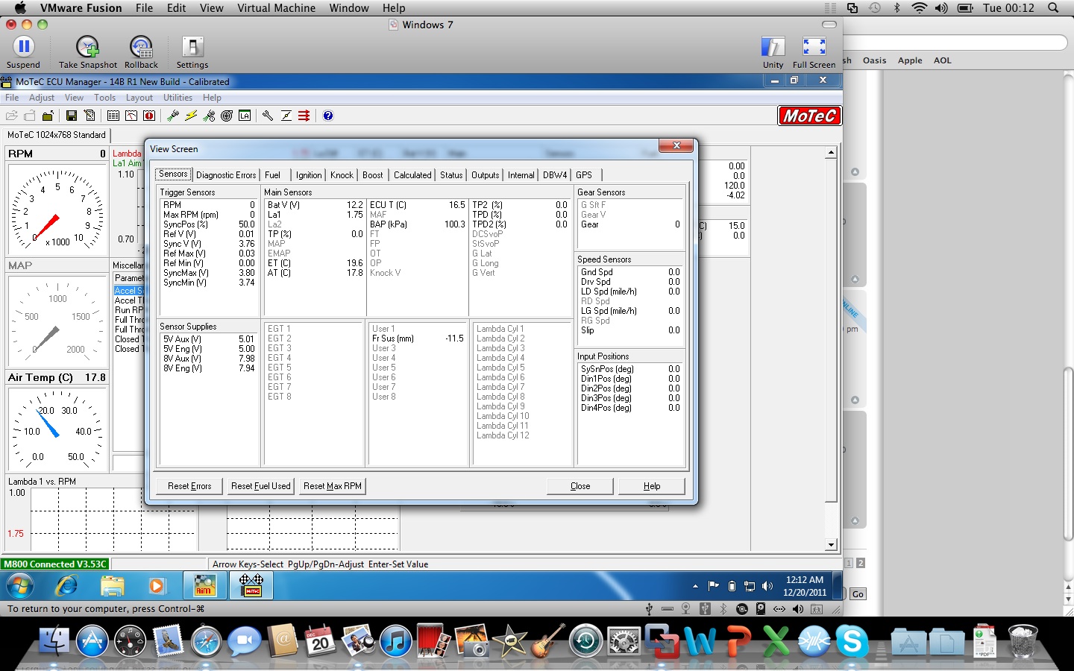The height and width of the screenshot is (671, 1074).
Task: Click the Take Snapshot button in VMware toolbar
Action: pos(87,47)
